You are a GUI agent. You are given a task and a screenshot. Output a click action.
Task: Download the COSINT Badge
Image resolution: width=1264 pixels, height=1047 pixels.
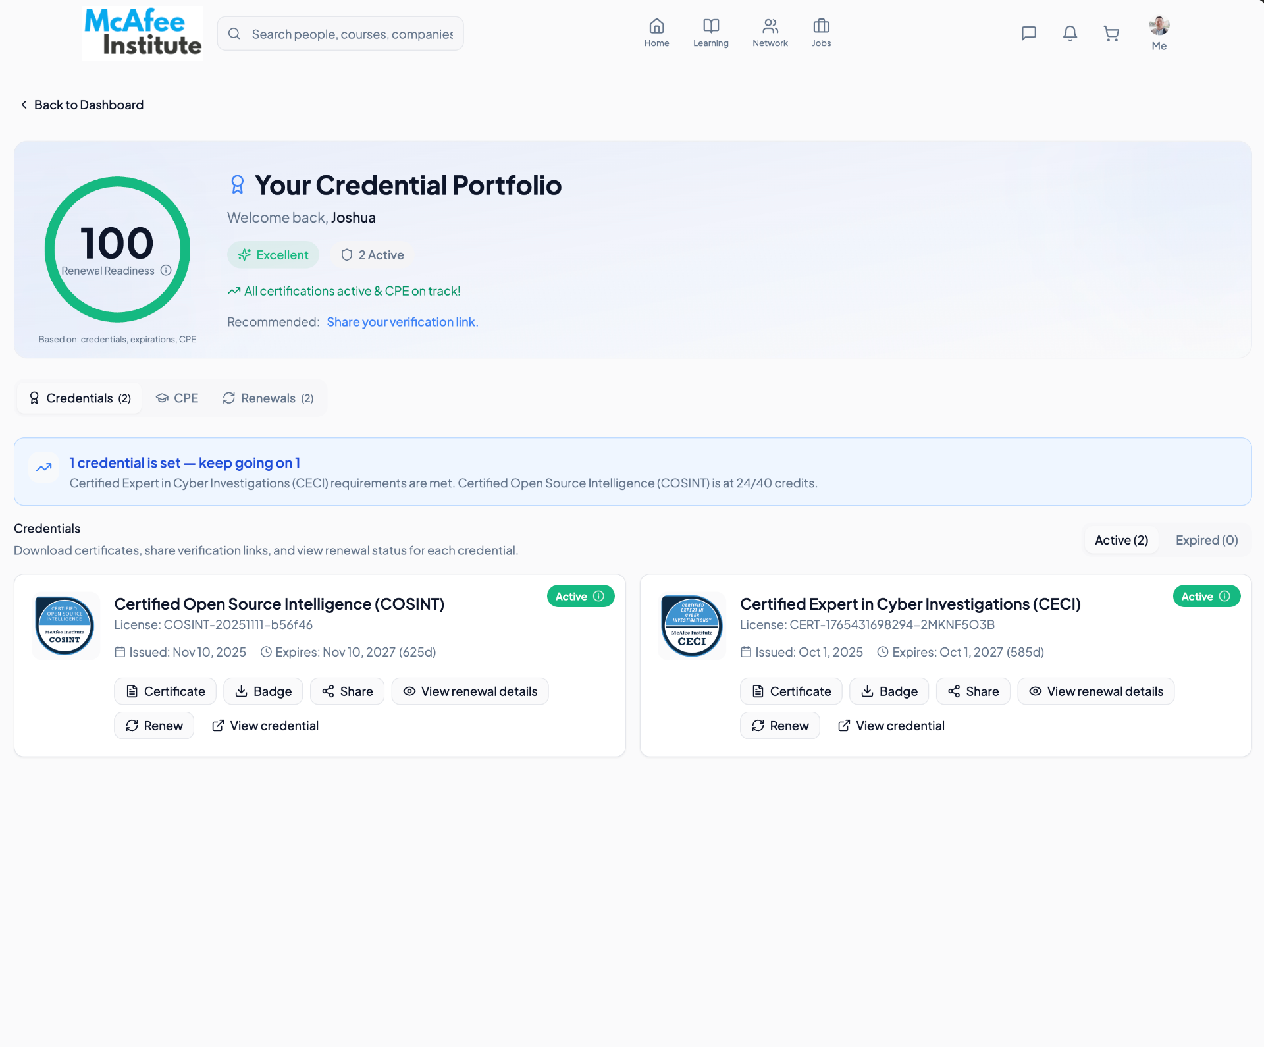coord(263,691)
